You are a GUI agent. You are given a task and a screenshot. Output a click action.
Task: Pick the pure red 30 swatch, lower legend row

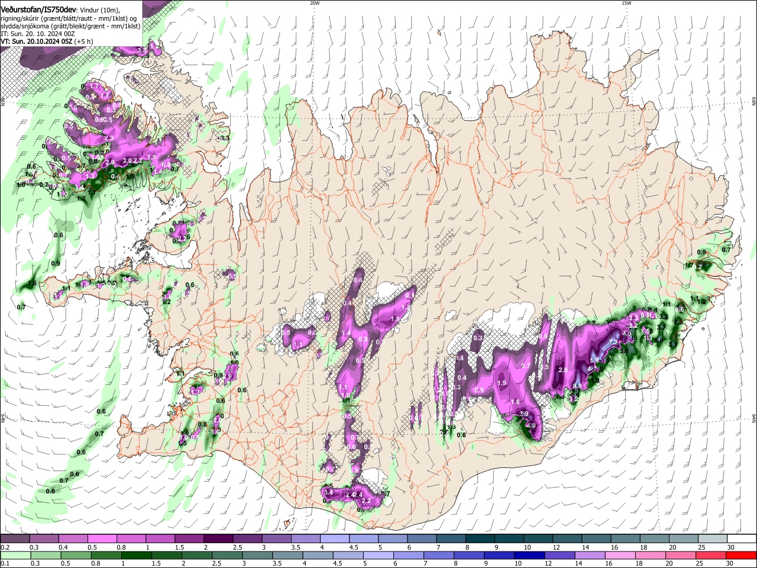pyautogui.click(x=740, y=556)
